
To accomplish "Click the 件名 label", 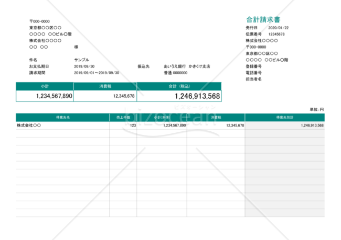I will click(33, 60).
